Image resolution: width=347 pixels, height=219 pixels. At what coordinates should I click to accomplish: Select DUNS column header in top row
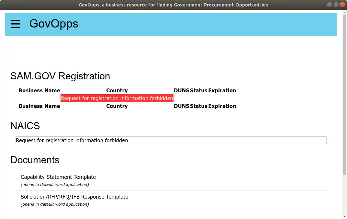click(181, 91)
